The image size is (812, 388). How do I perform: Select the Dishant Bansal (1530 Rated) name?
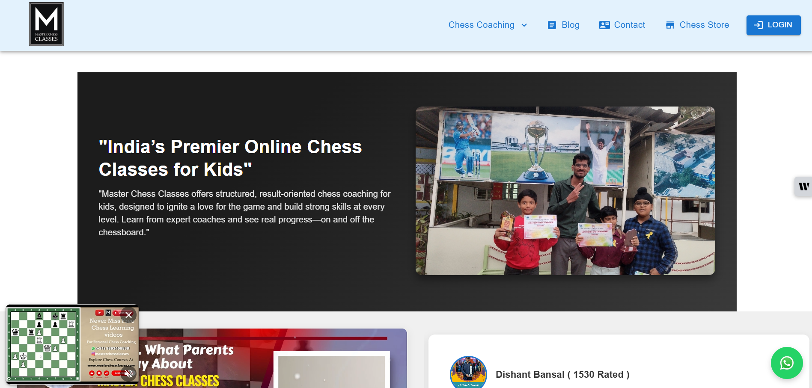562,375
